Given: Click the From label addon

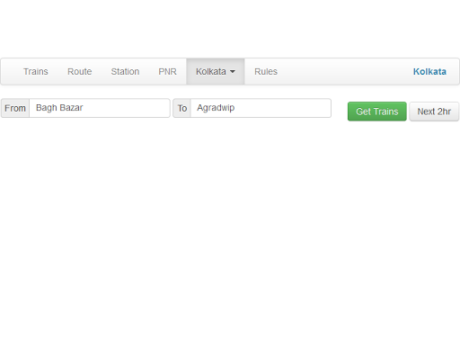Looking at the screenshot, I should click(15, 108).
